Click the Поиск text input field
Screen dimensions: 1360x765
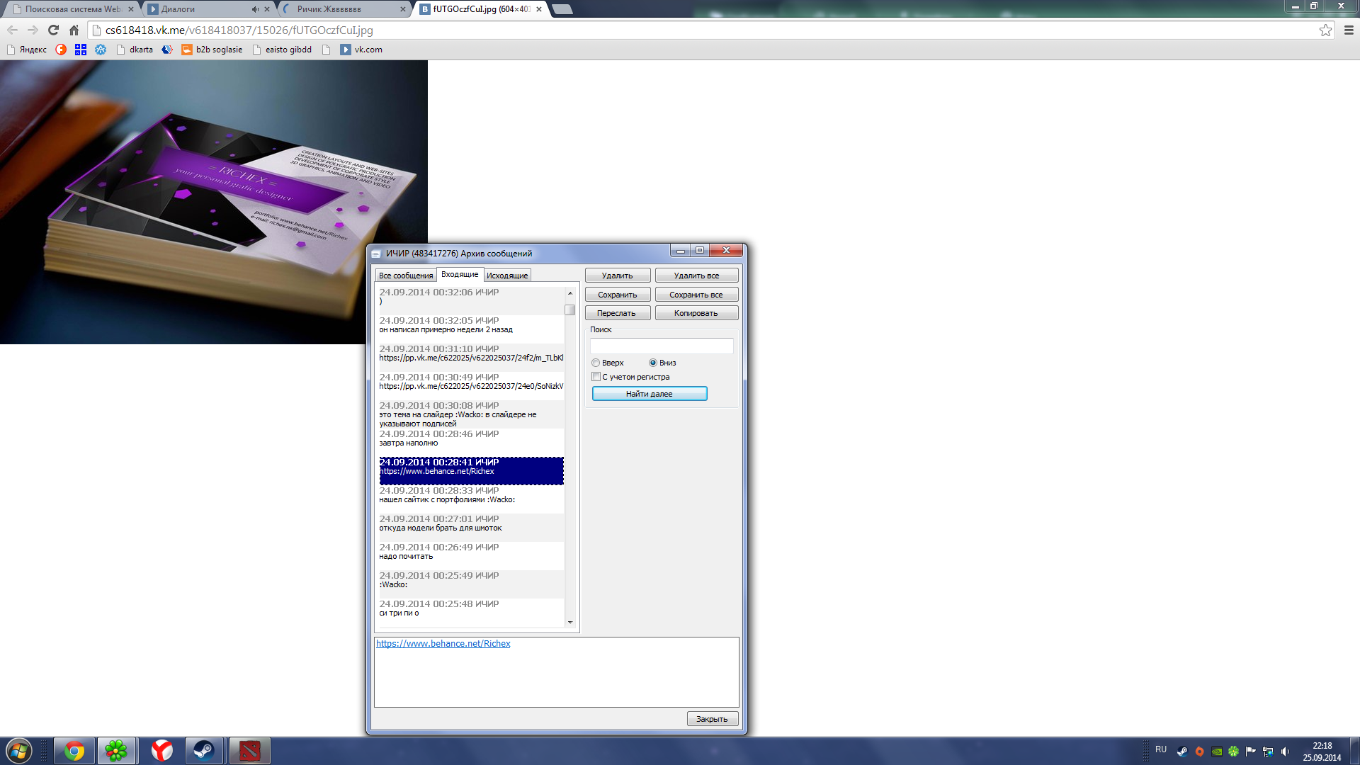click(662, 346)
